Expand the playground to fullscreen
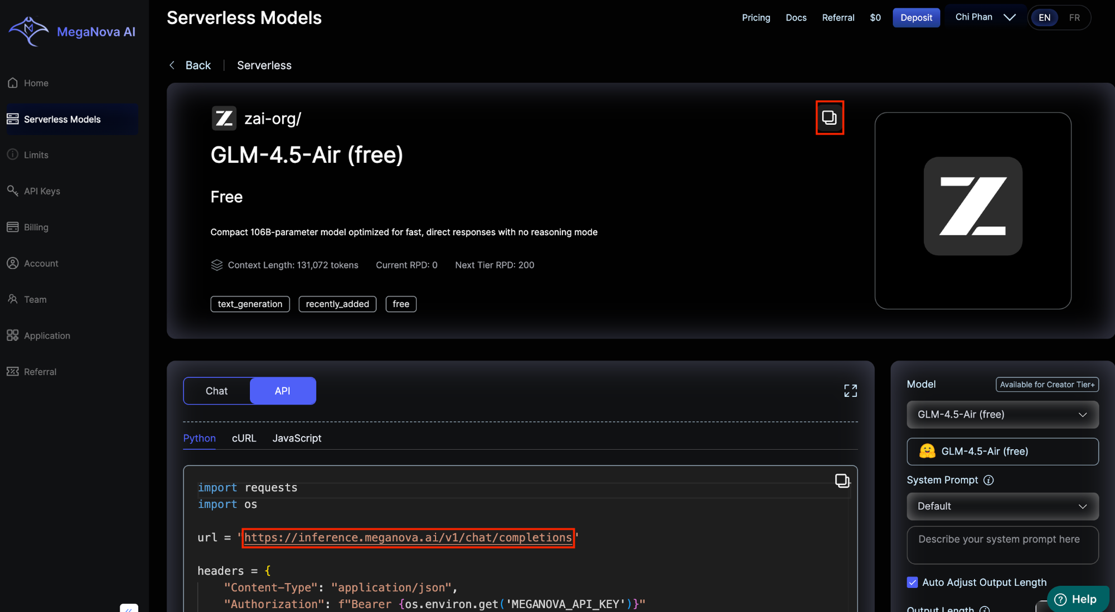 click(x=850, y=391)
